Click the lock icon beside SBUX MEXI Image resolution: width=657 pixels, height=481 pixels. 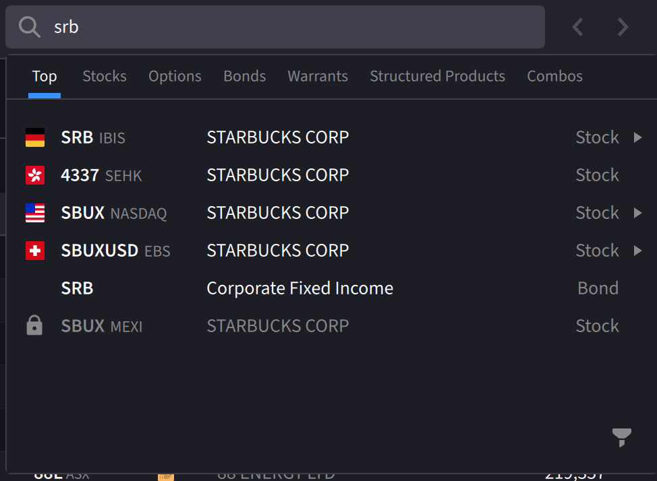click(x=34, y=326)
